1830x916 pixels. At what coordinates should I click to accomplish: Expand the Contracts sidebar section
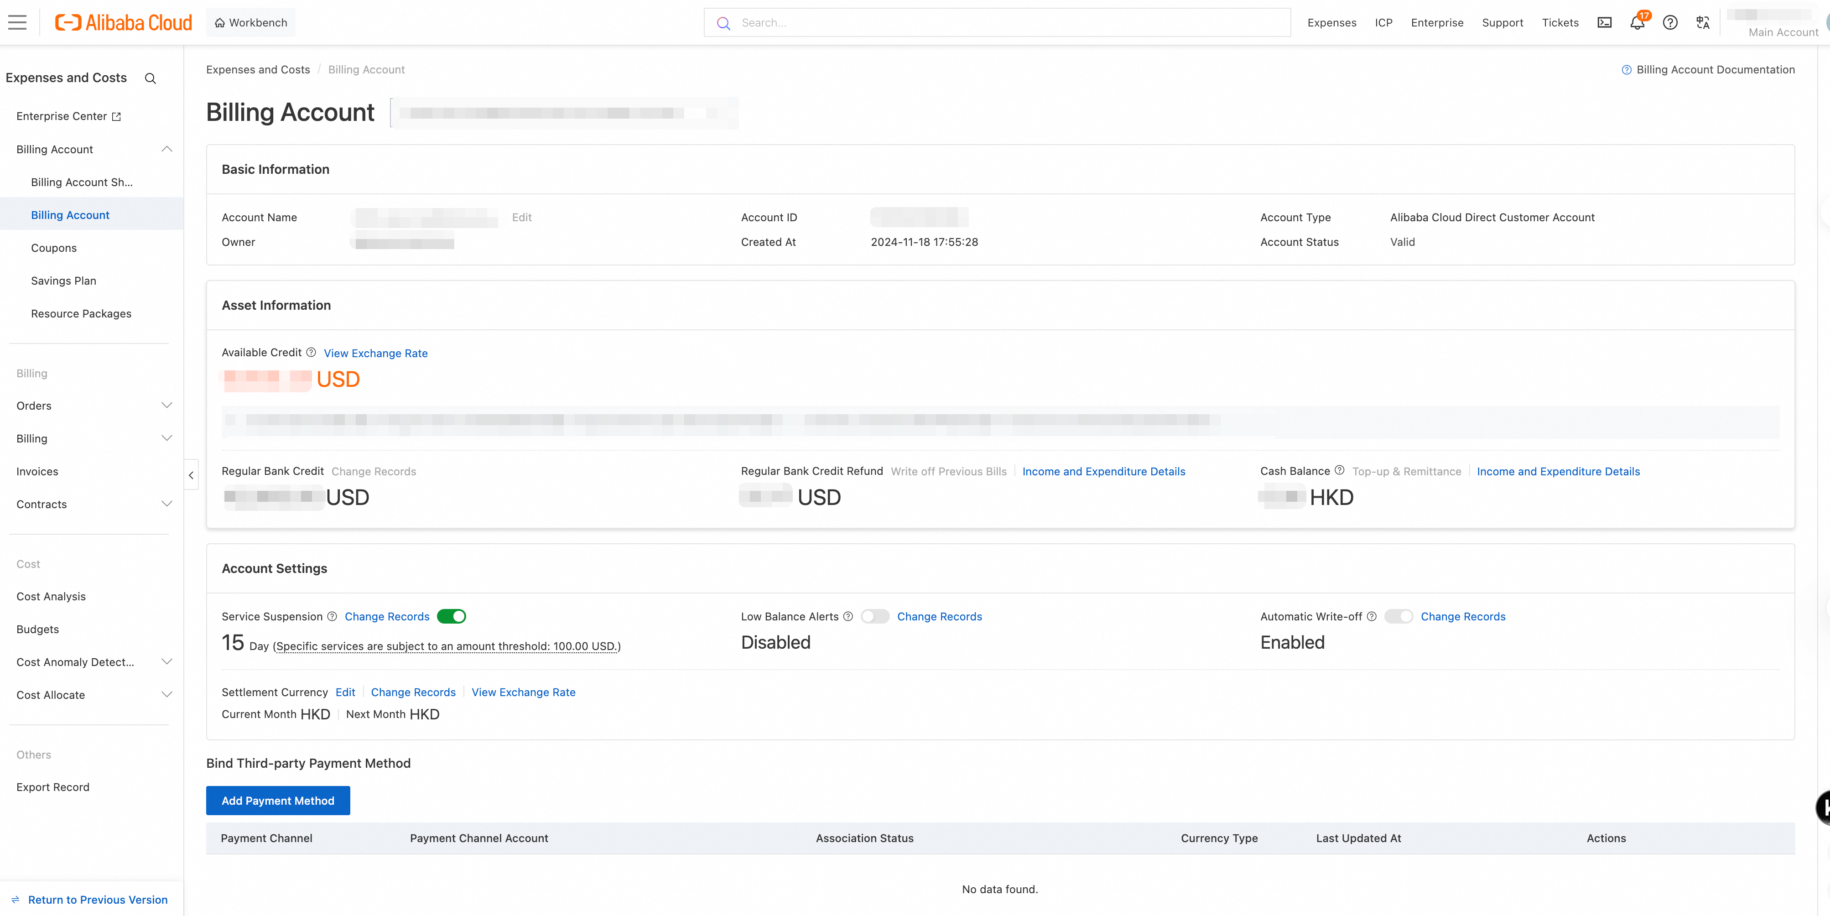[x=92, y=504]
